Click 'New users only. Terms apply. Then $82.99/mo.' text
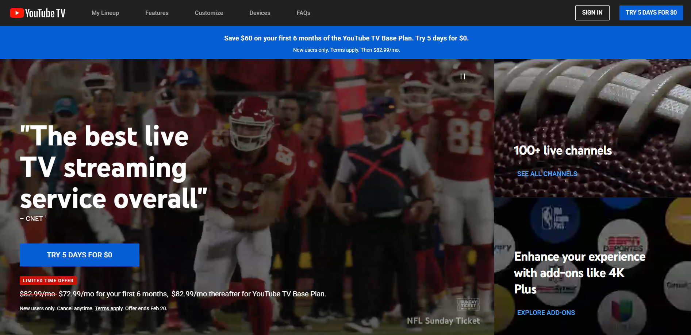691x335 pixels. point(346,50)
